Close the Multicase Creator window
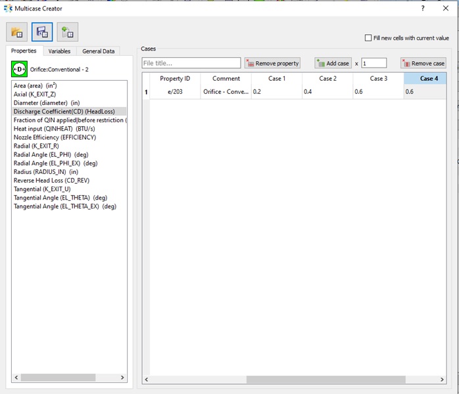This screenshot has width=459, height=394. 445,7
